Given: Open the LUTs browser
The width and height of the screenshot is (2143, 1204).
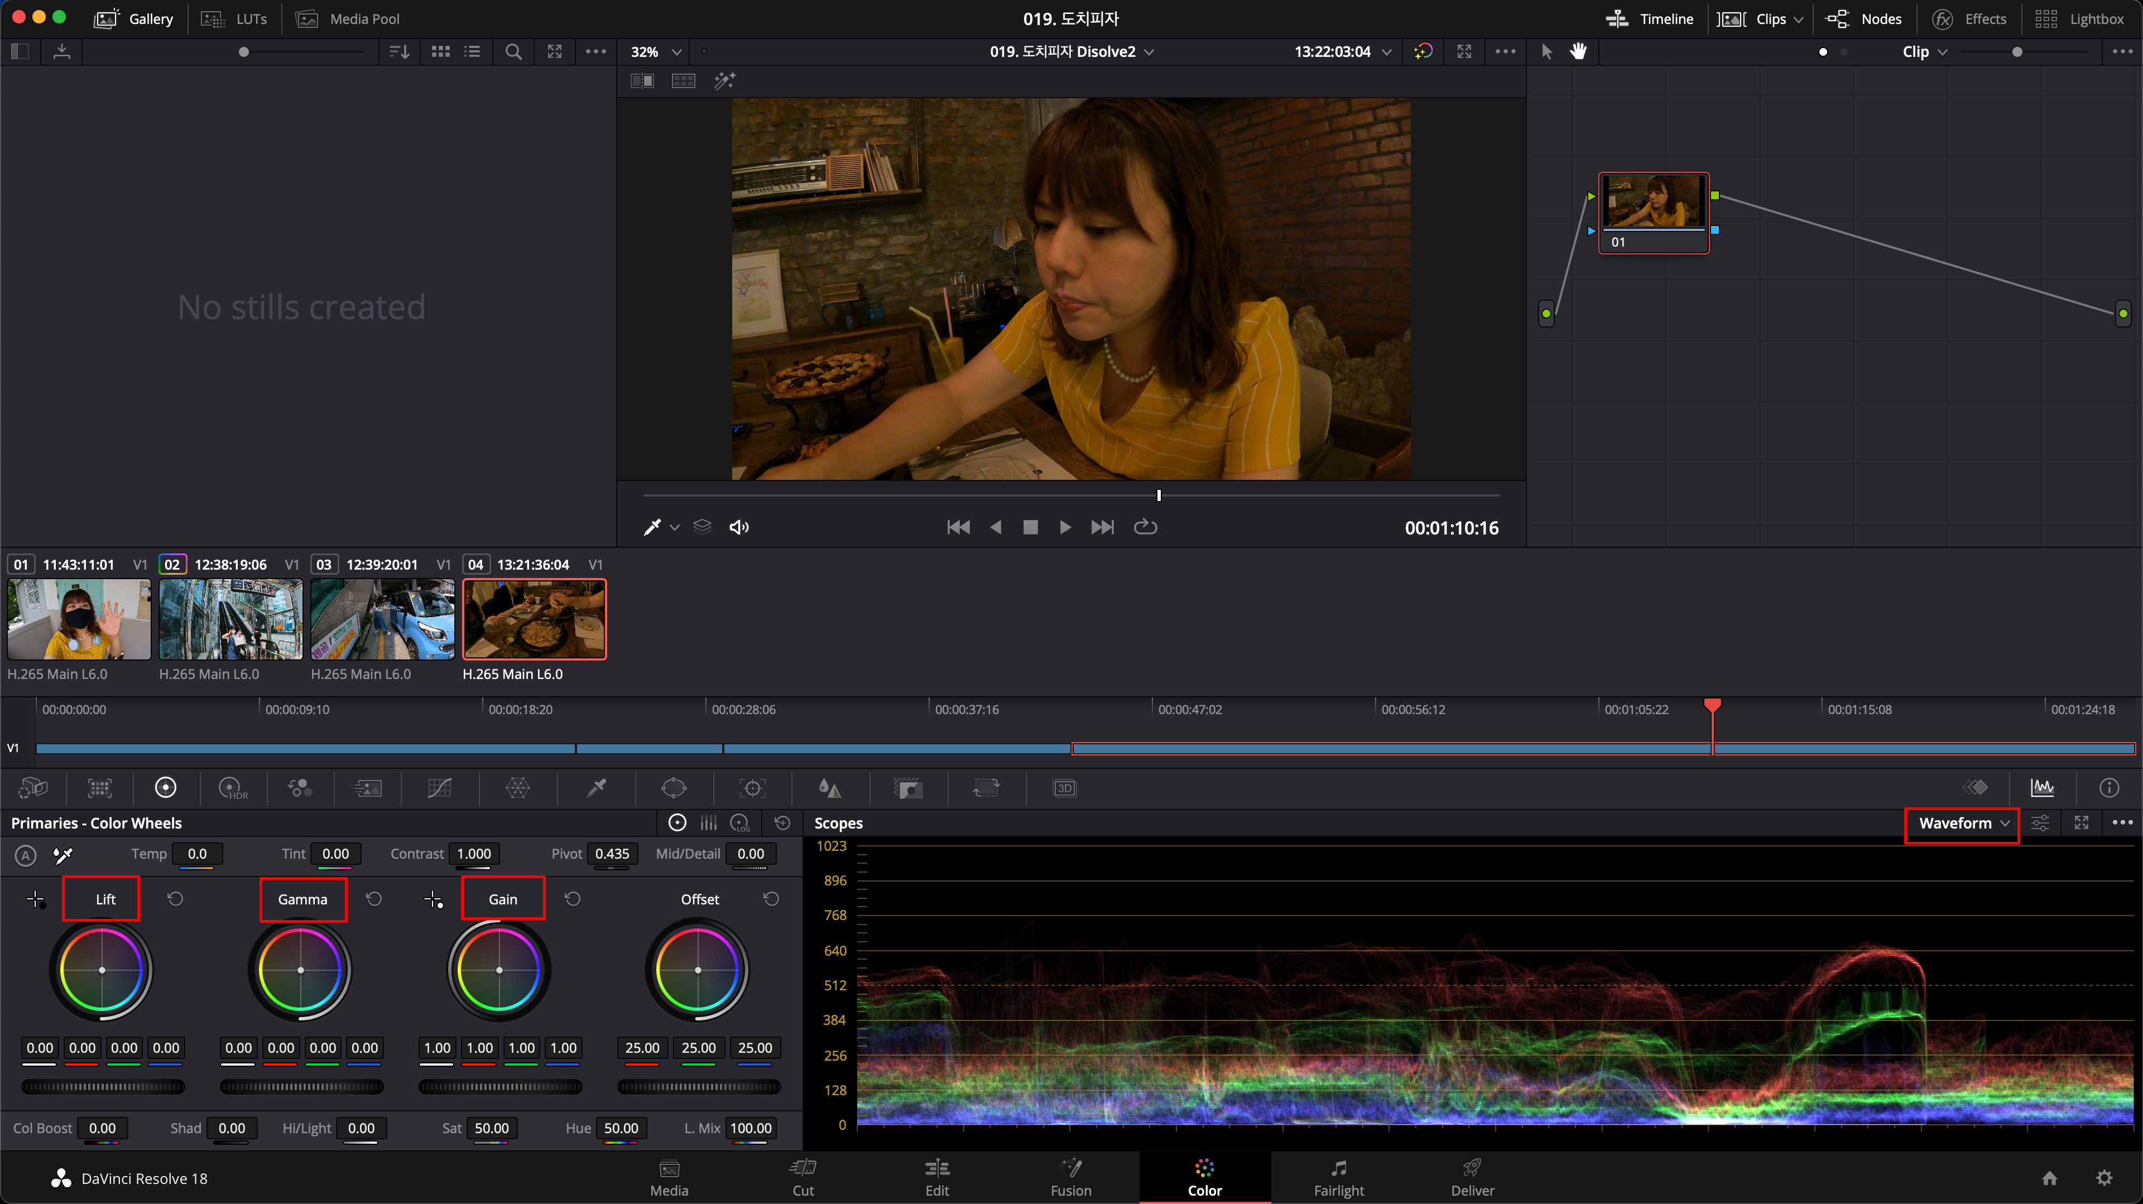Looking at the screenshot, I should pos(234,18).
